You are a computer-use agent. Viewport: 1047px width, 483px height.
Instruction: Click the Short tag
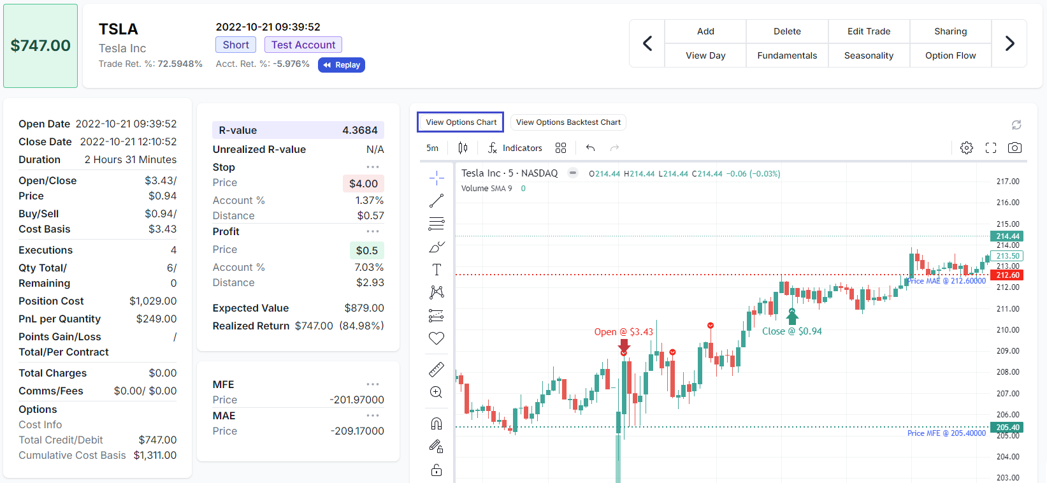236,45
